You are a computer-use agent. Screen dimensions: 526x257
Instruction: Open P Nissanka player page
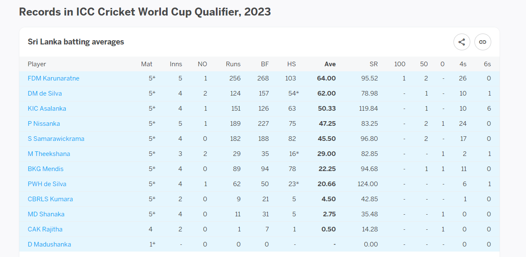pos(44,124)
